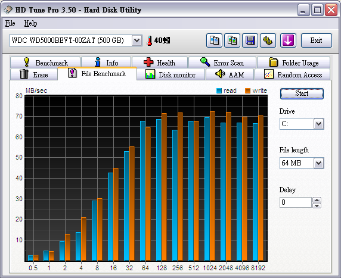This screenshot has height=278, width=341.
Task: Start the file benchmark
Action: [x=302, y=93]
